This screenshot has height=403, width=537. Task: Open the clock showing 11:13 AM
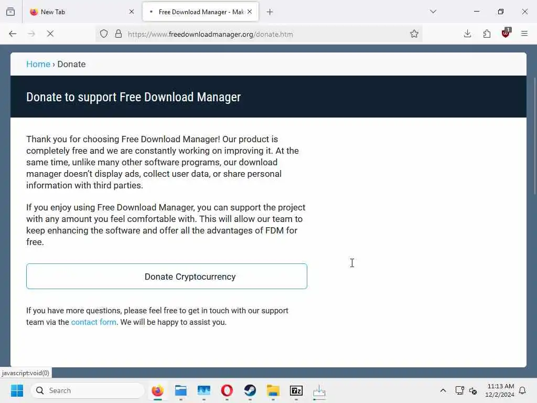click(500, 390)
